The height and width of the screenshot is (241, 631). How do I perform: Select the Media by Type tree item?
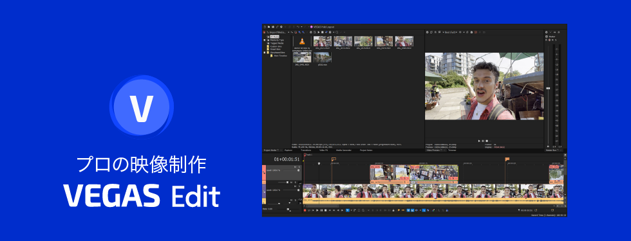[x=277, y=40]
